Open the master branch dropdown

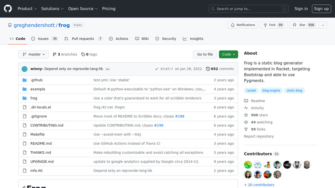click(x=33, y=55)
